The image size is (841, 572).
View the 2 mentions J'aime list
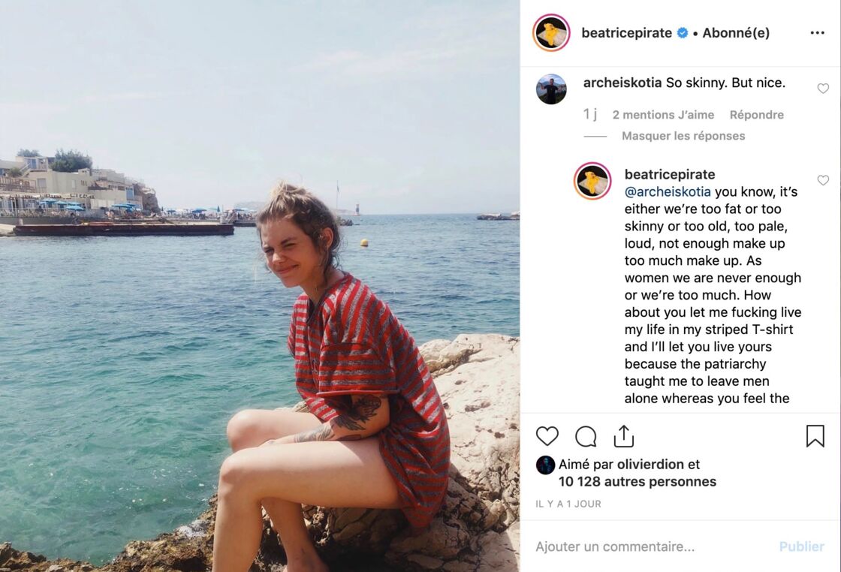pos(663,115)
